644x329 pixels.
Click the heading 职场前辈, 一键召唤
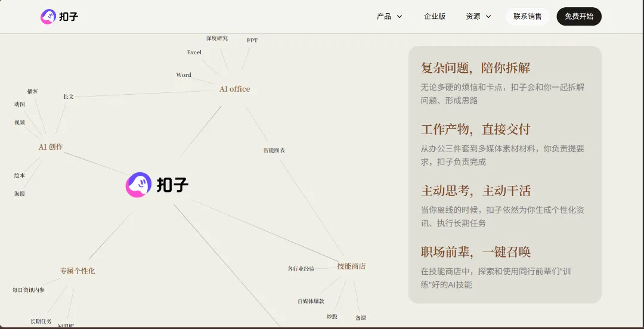point(475,252)
